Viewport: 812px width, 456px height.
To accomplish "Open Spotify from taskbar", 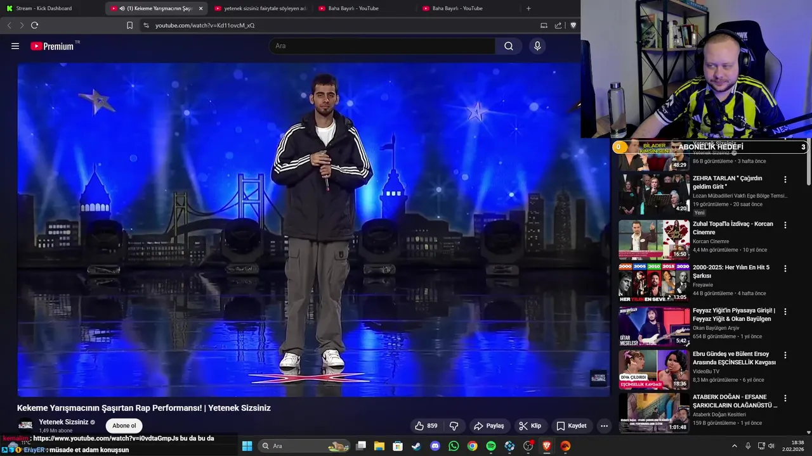I will tap(491, 446).
